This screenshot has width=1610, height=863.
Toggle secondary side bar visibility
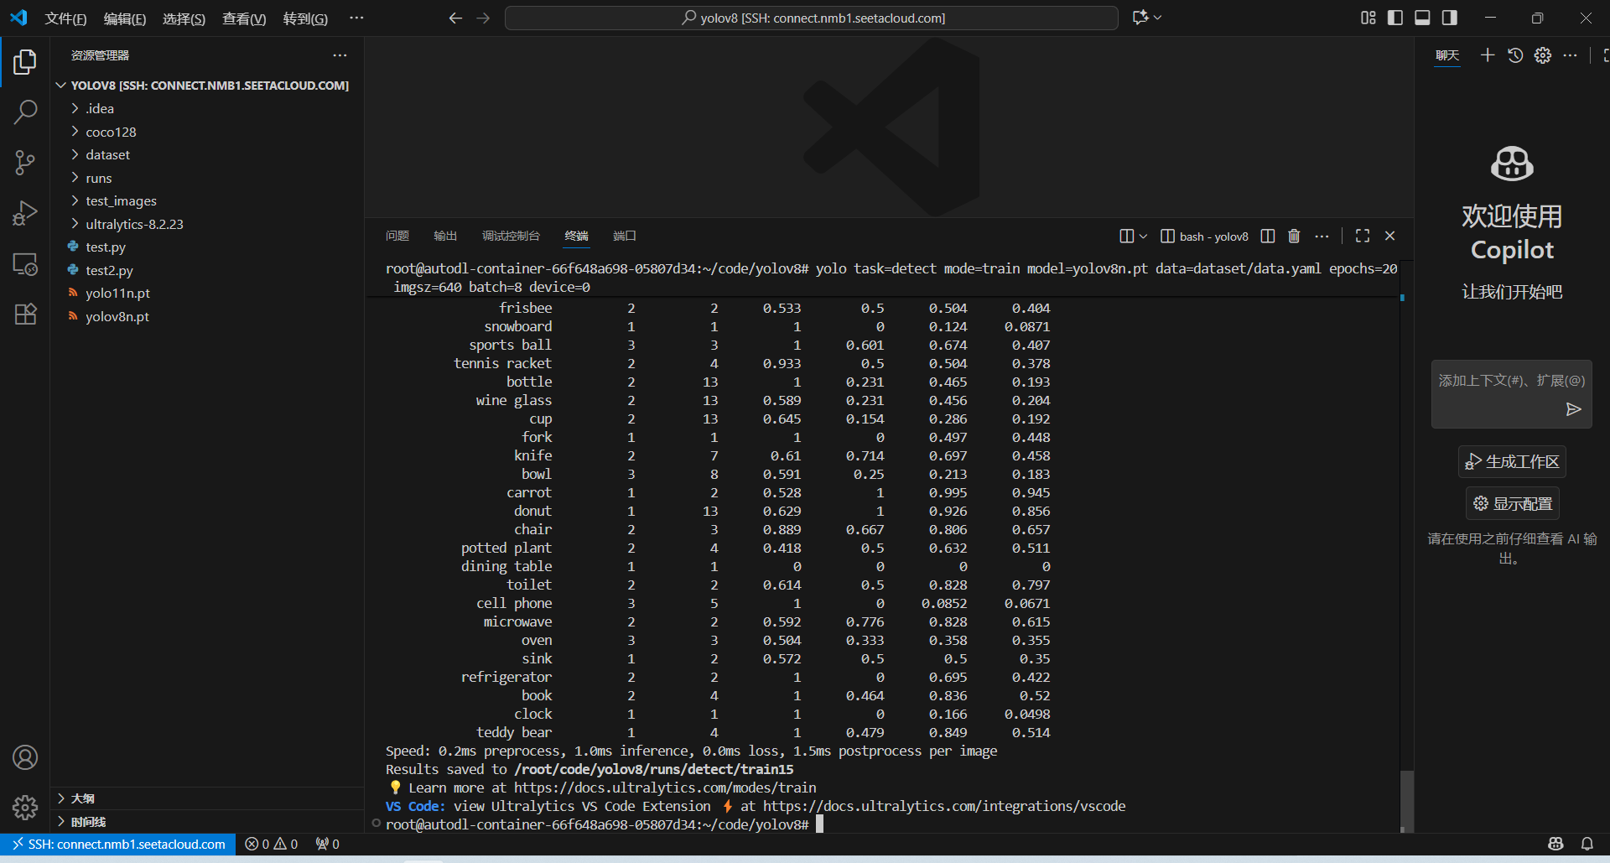(1450, 18)
